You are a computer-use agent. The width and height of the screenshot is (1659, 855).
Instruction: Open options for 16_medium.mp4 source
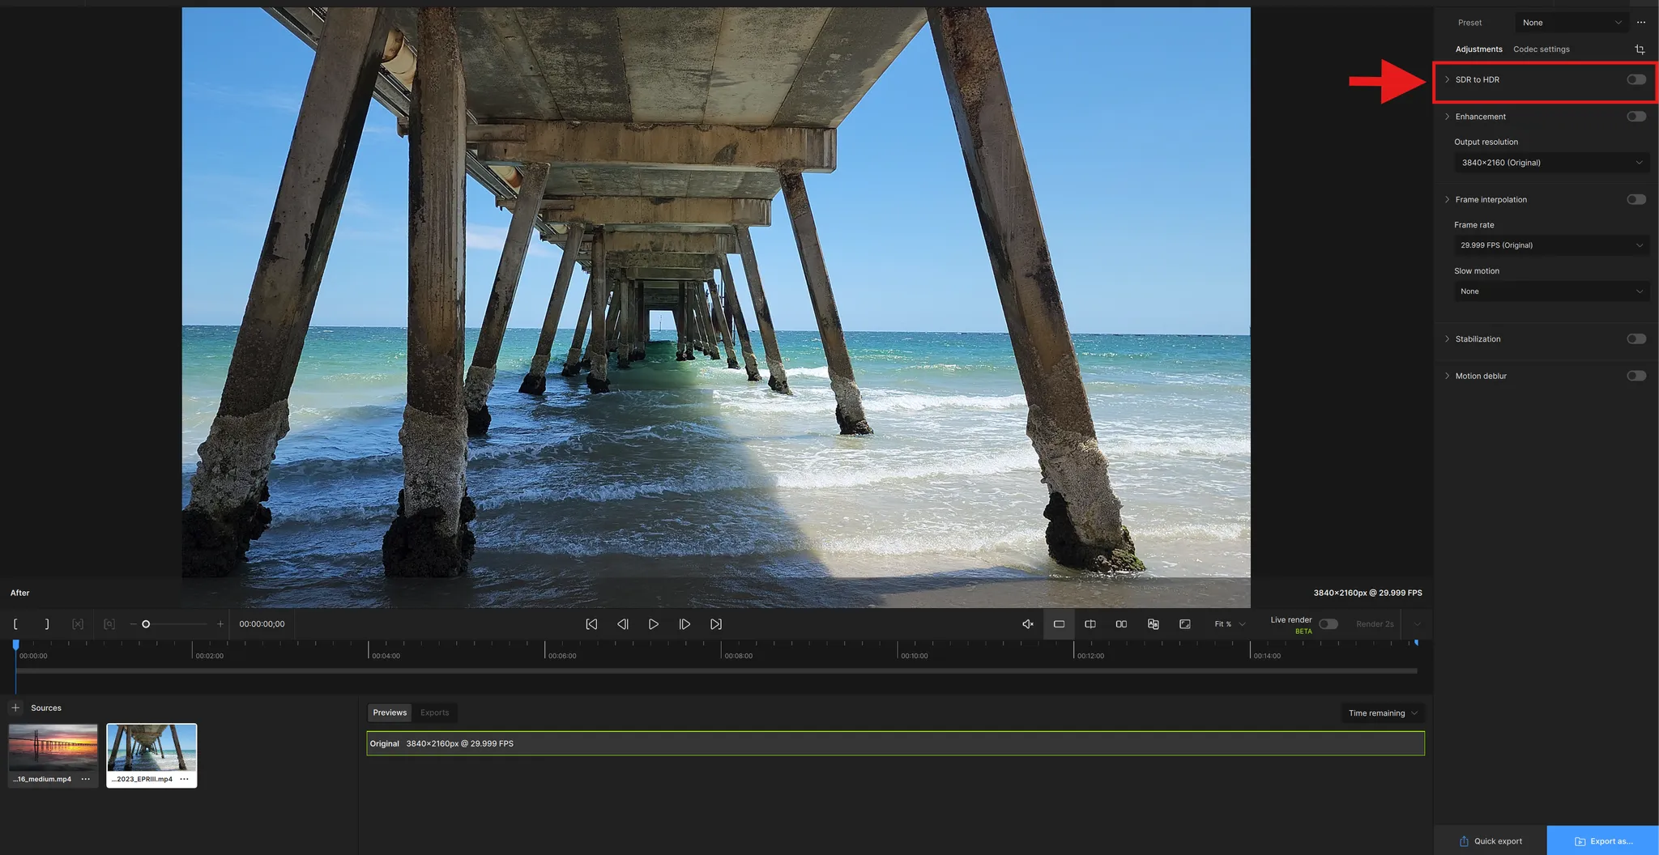(x=86, y=779)
